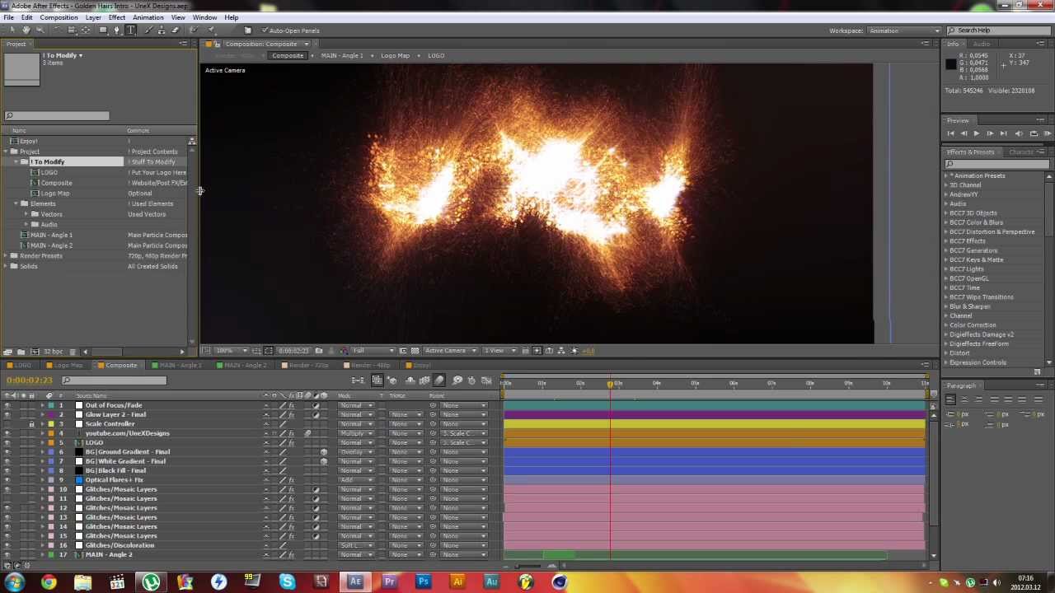Expand the Animation Presets category
The width and height of the screenshot is (1055, 593).
coord(945,175)
